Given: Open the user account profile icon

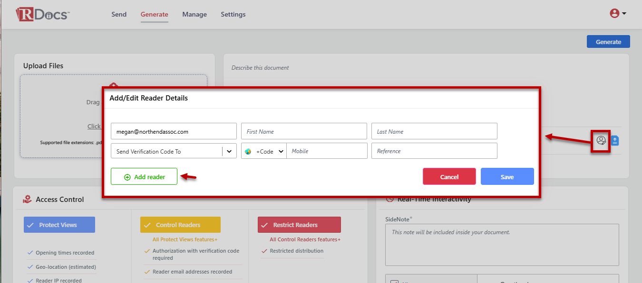Looking at the screenshot, I should pos(614,14).
